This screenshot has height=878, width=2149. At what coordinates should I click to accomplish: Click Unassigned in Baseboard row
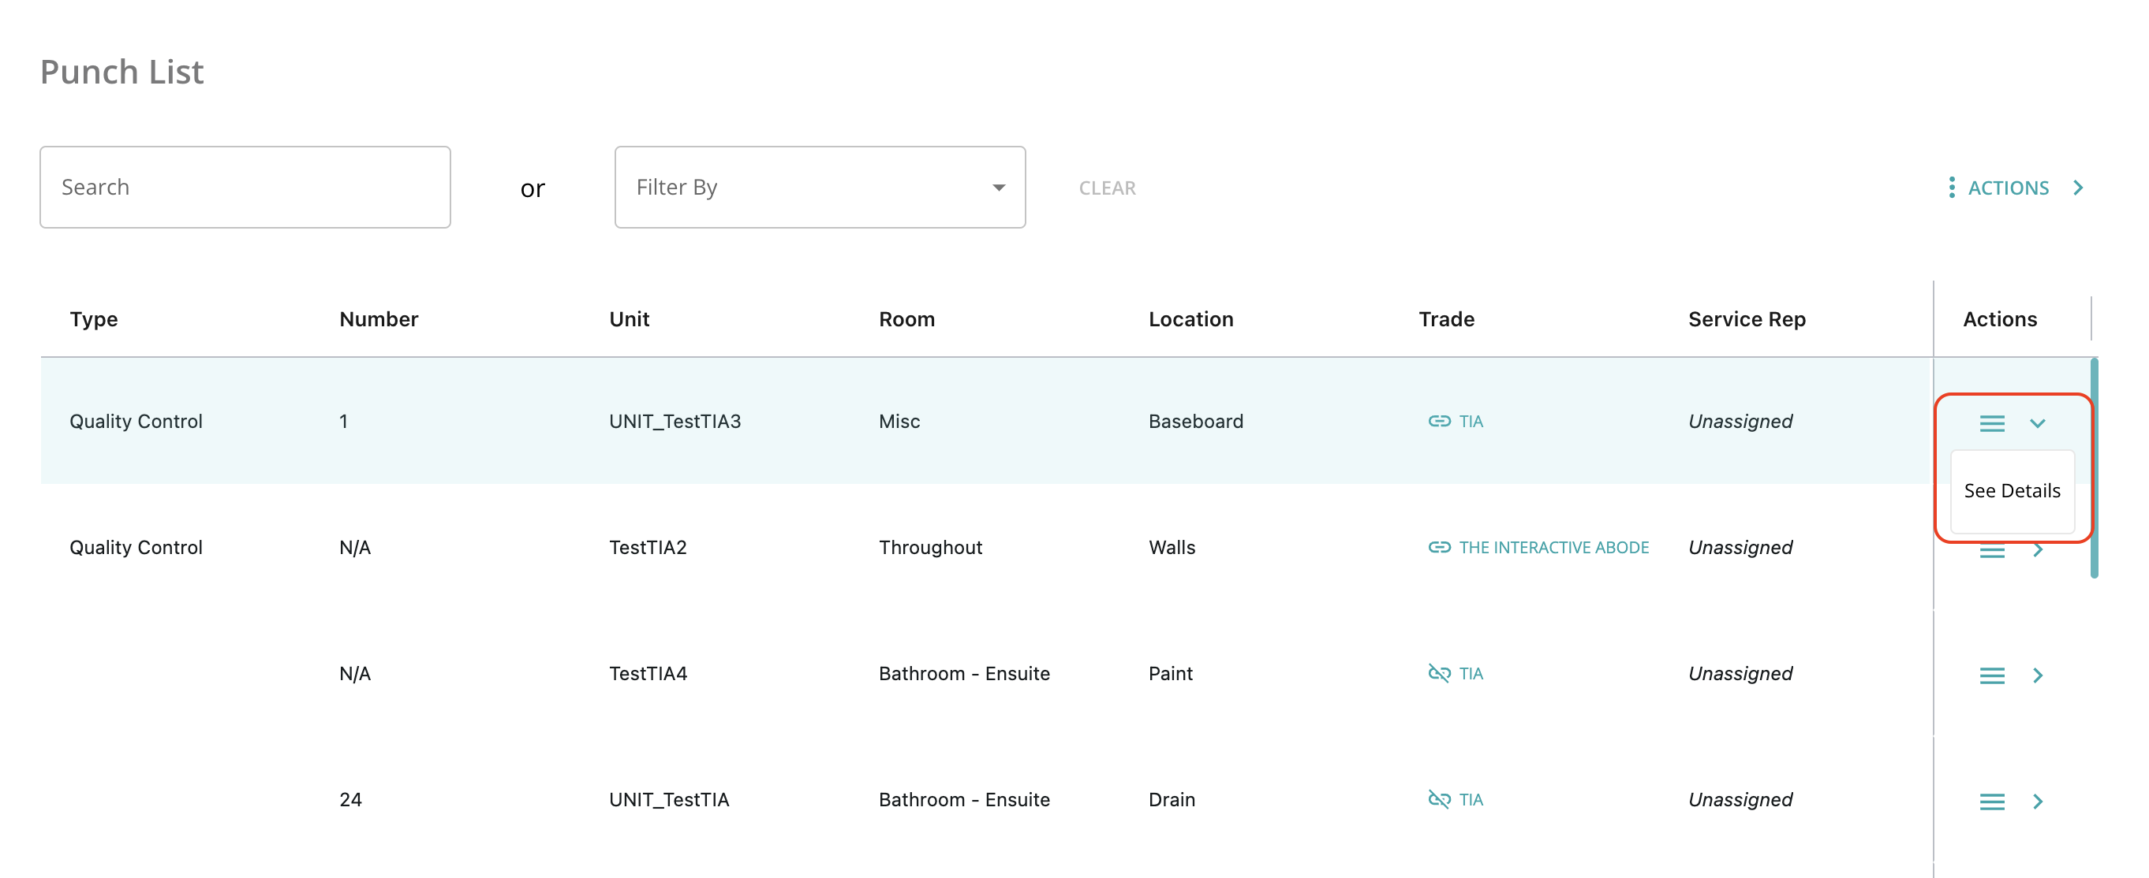(x=1740, y=421)
